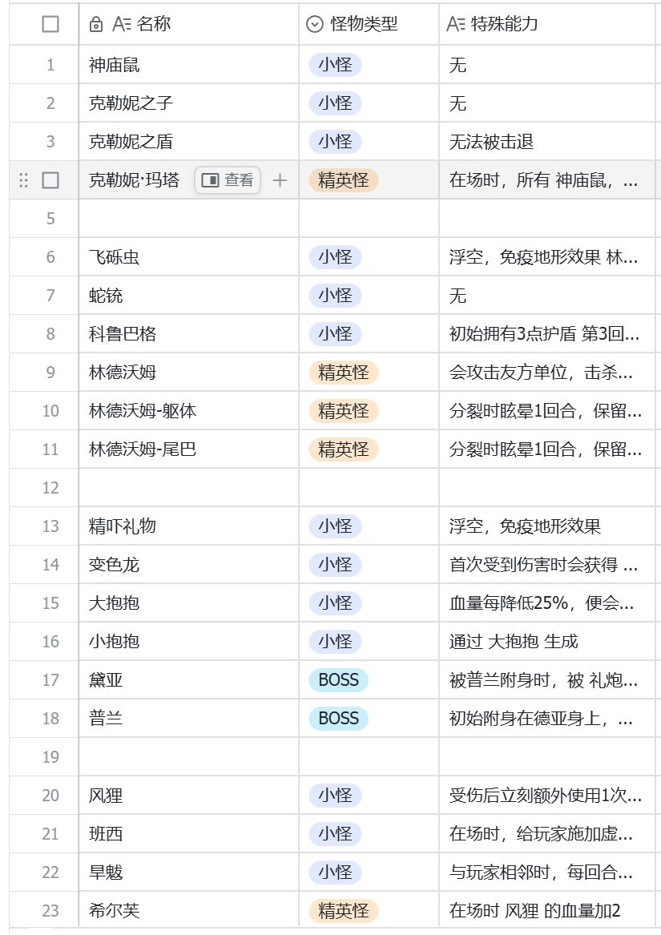Screen dimensions: 661x935
Task: Click the empty name cell in row 19
Action: (188, 756)
